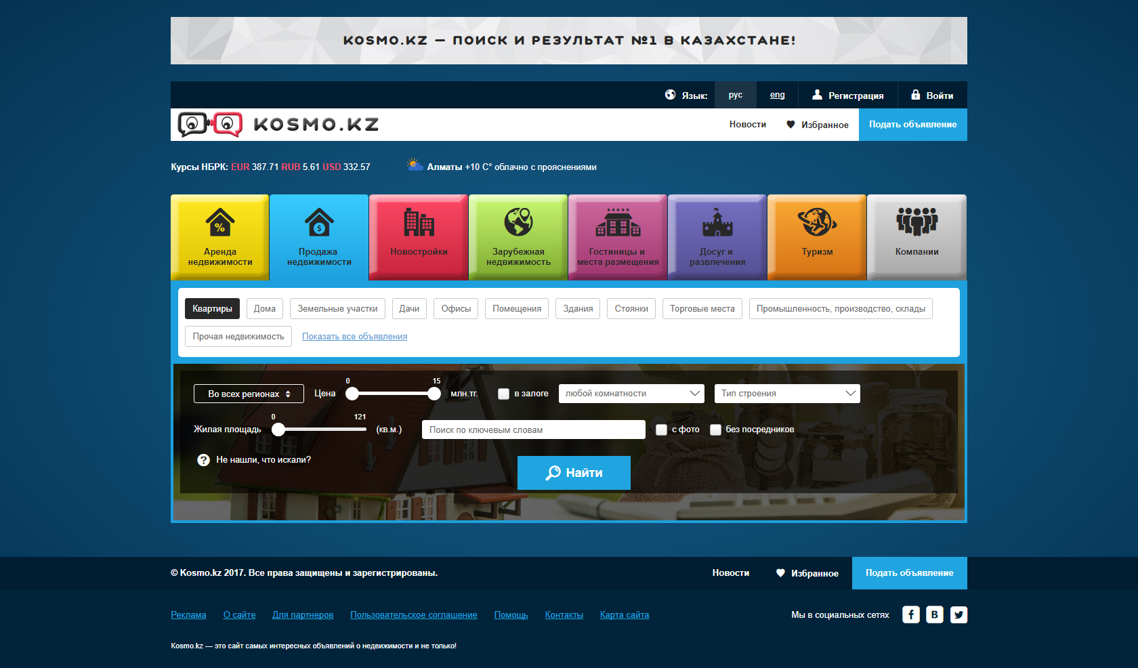Select the Помещения tab

[x=517, y=309]
